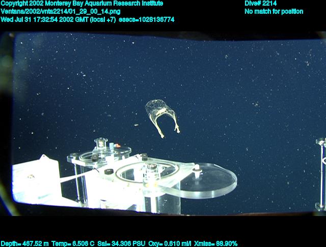The image size is (326, 247).
Task: Click the 'esecs=1028136774' value
Action: coord(146,19)
